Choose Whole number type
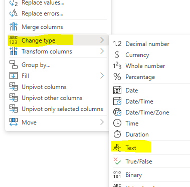Screen dimensions: 190x187 click(x=145, y=66)
